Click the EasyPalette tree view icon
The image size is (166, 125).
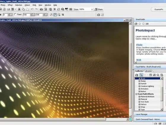[141, 75]
